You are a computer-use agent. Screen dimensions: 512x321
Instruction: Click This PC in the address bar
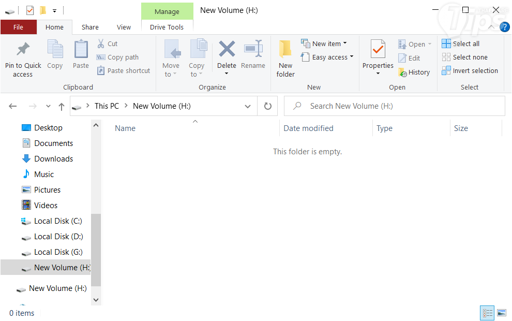click(x=107, y=106)
